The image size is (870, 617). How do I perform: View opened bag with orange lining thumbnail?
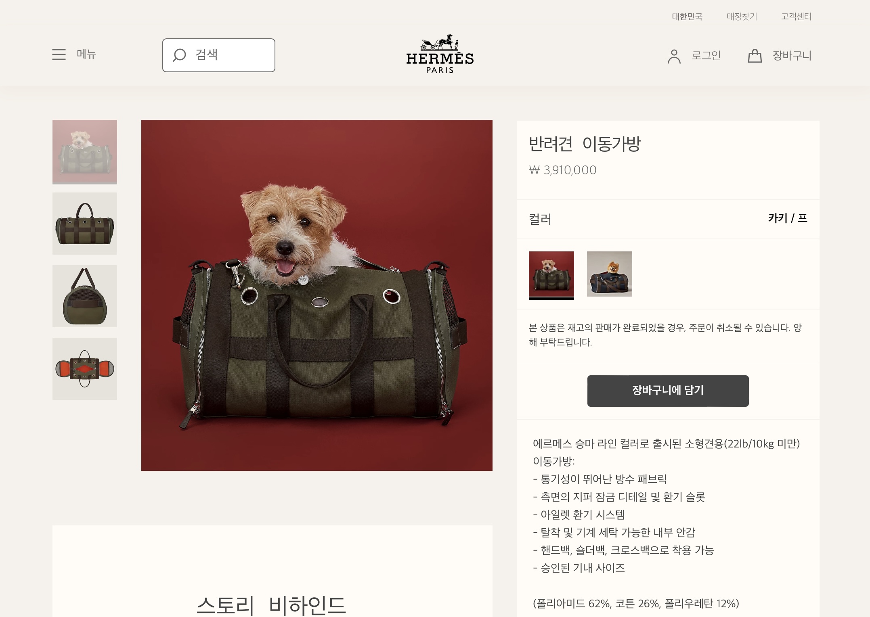[x=85, y=369]
